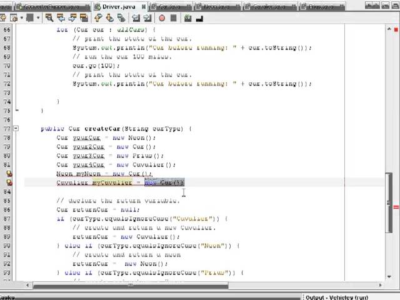The width and height of the screenshot is (400, 300).
Task: Open dropdown arrow beside gray toolbar icon
Action: [x=38, y=18]
